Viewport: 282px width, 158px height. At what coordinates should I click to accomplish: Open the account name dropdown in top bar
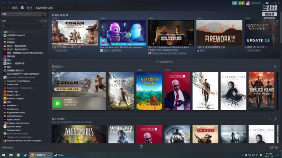point(256,3)
